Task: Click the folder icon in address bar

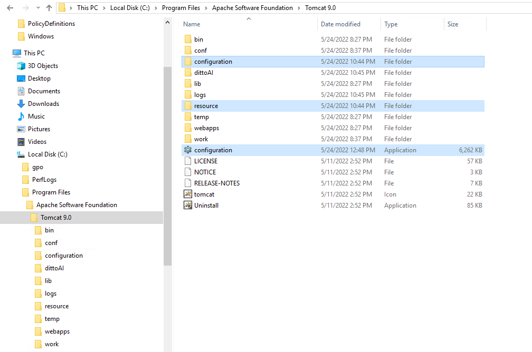Action: (62, 7)
